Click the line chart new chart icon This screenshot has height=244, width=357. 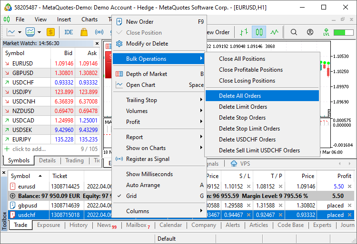10,32
